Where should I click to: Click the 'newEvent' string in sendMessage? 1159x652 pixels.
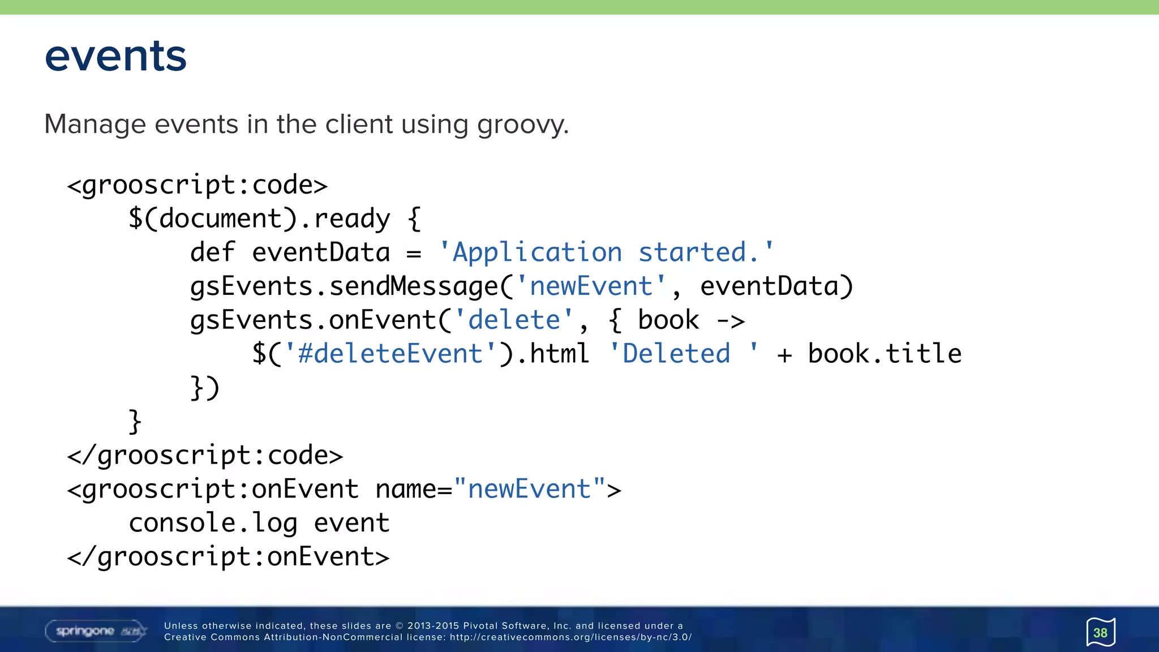tap(591, 286)
